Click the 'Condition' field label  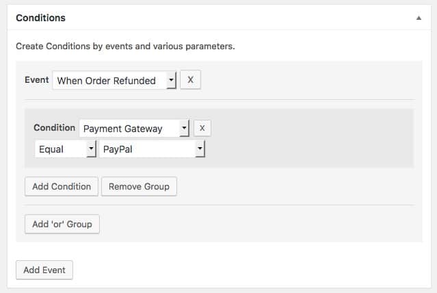(x=54, y=128)
